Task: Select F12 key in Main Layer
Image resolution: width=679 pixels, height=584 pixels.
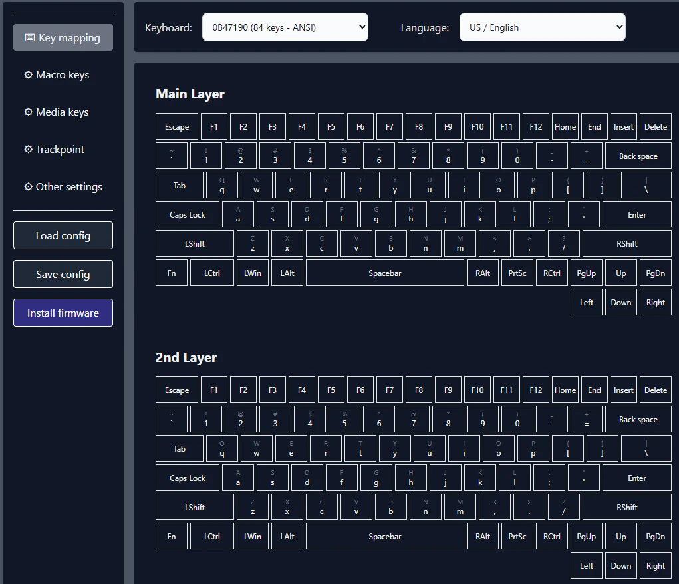Action: [536, 126]
